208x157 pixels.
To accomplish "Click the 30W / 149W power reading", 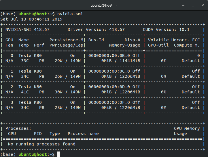I will point(68,92).
